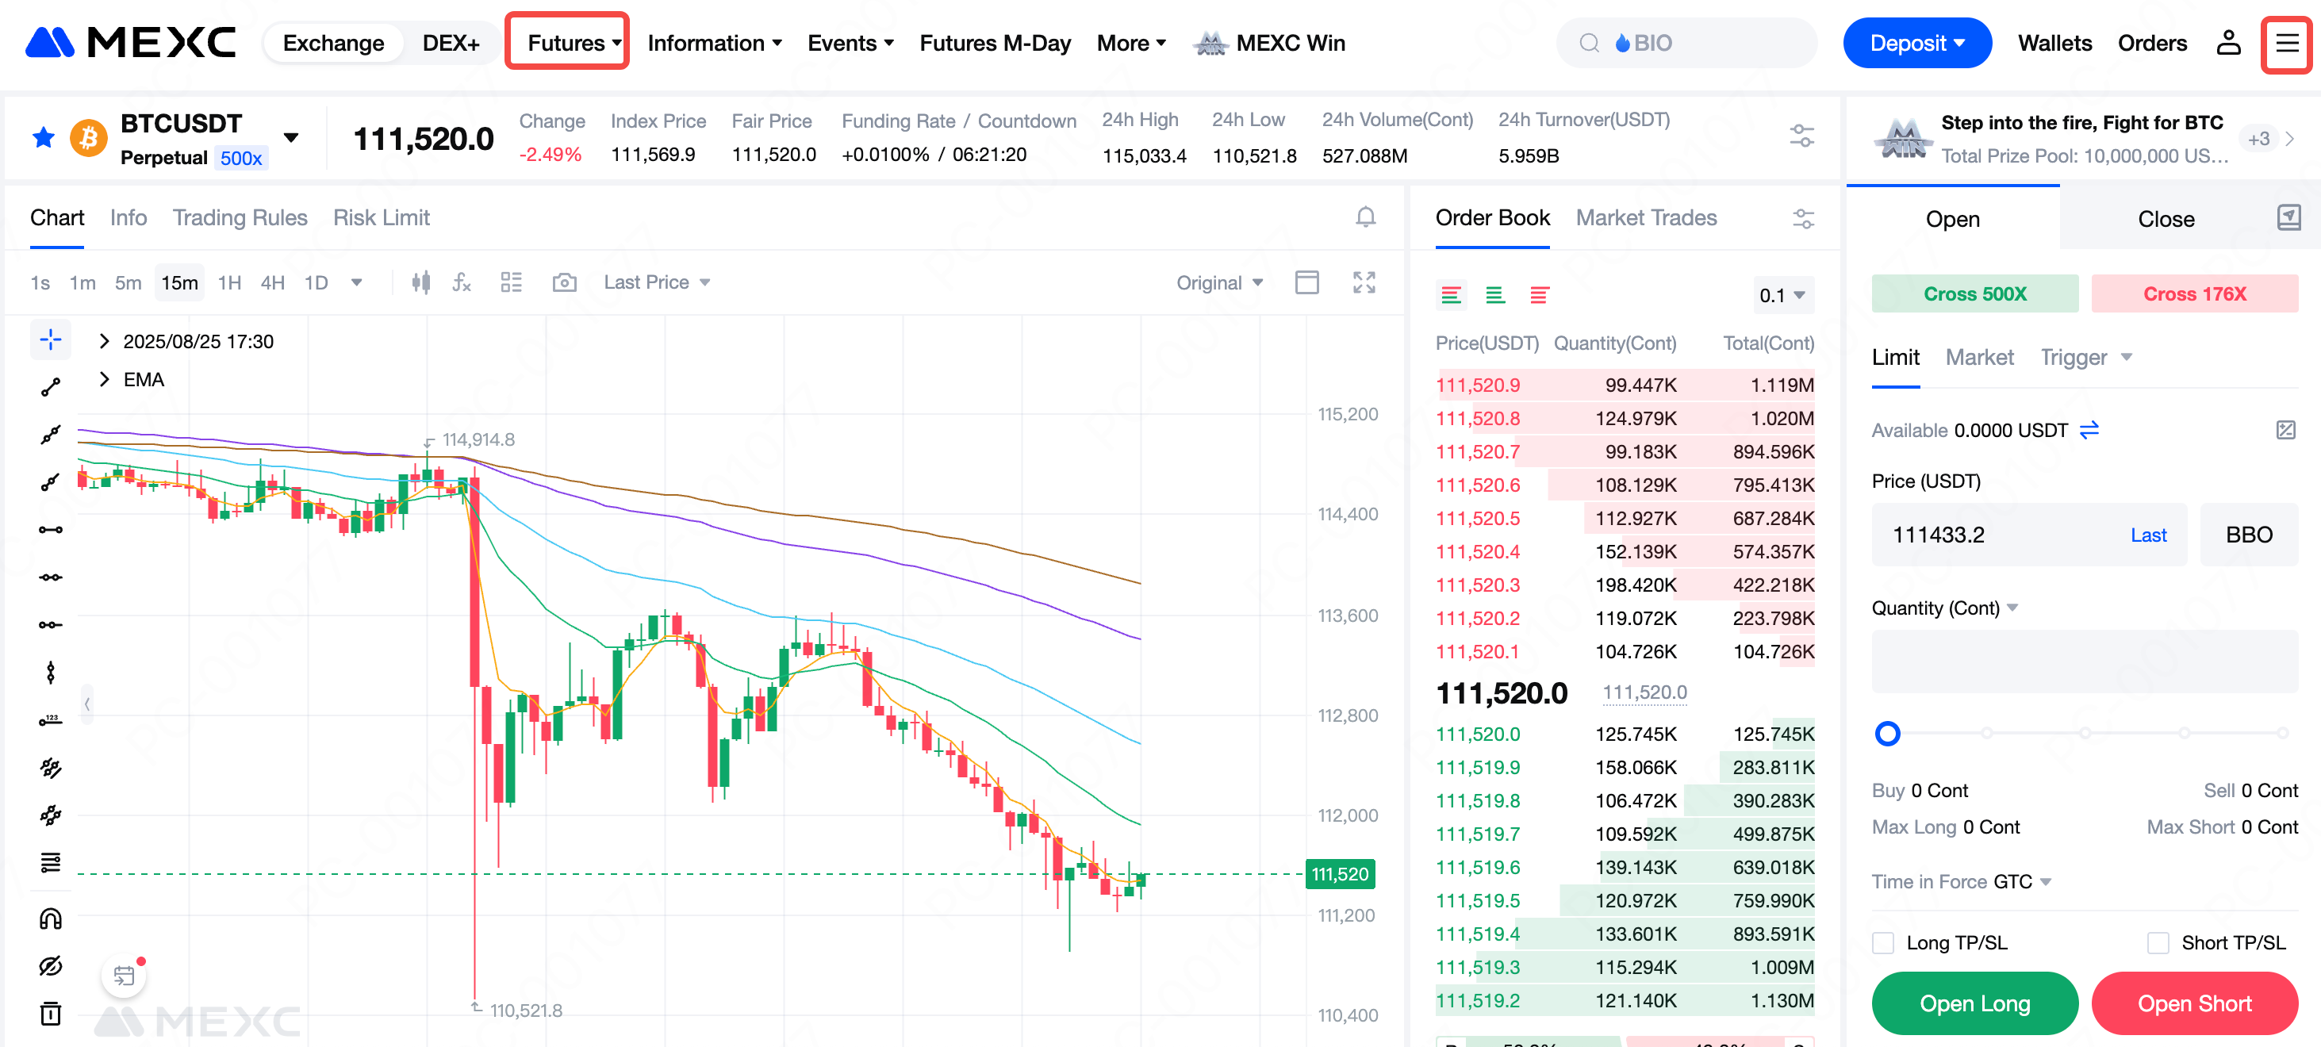
Task: Click the candlestick chart style icon
Action: click(x=420, y=283)
